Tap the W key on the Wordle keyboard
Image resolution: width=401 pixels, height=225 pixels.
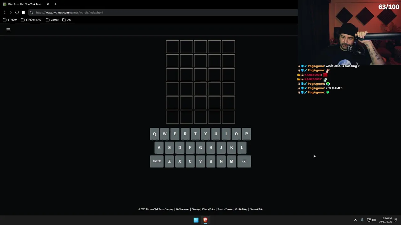(164, 134)
